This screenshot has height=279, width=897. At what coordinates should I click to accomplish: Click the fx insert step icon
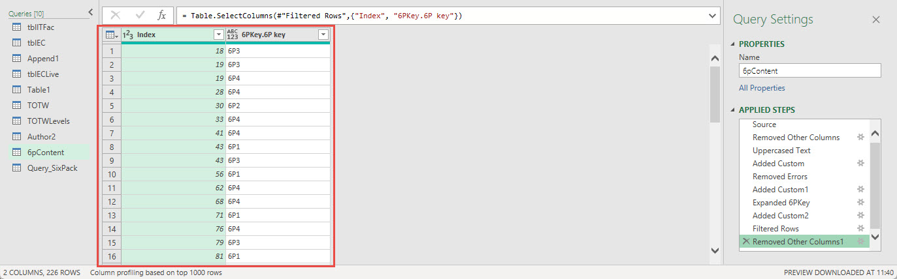click(162, 15)
